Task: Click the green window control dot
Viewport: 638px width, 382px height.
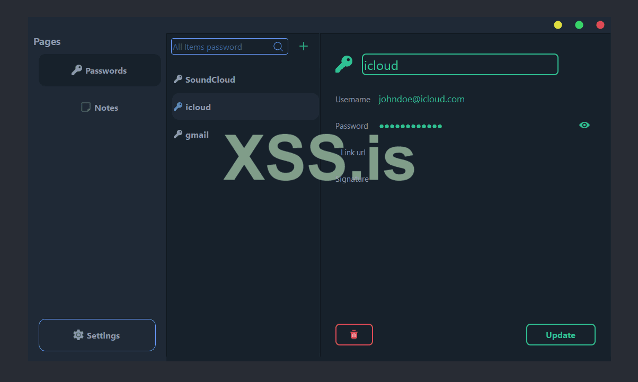Action: 579,24
